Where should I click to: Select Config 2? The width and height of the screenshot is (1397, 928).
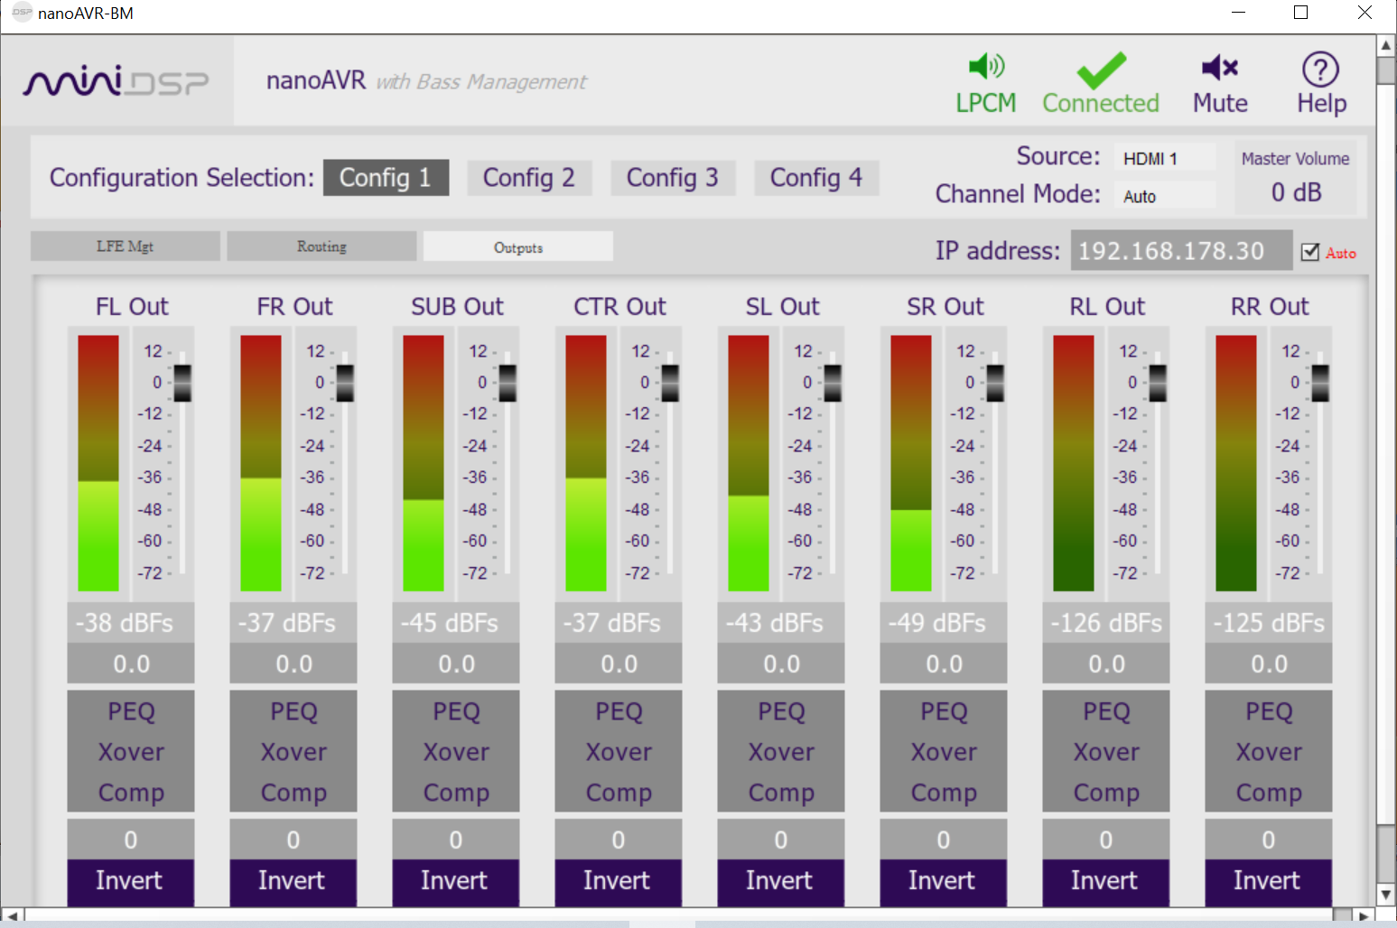529,178
